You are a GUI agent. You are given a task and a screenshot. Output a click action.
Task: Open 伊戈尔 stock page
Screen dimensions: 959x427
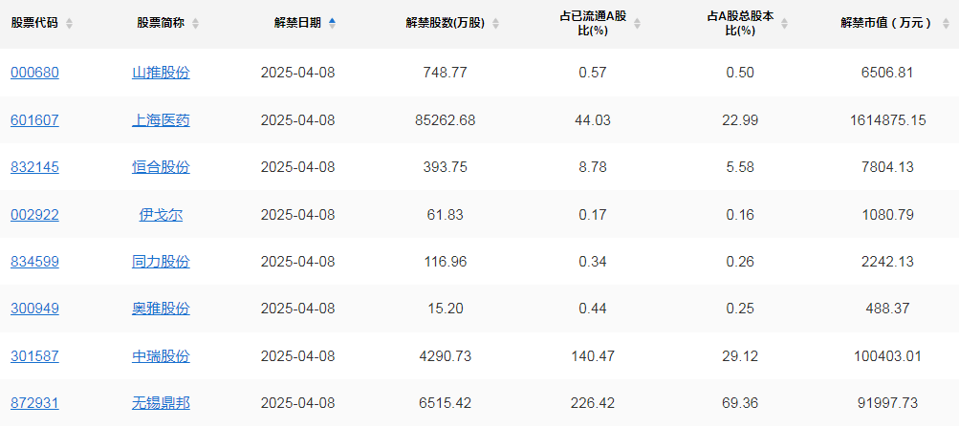point(161,215)
